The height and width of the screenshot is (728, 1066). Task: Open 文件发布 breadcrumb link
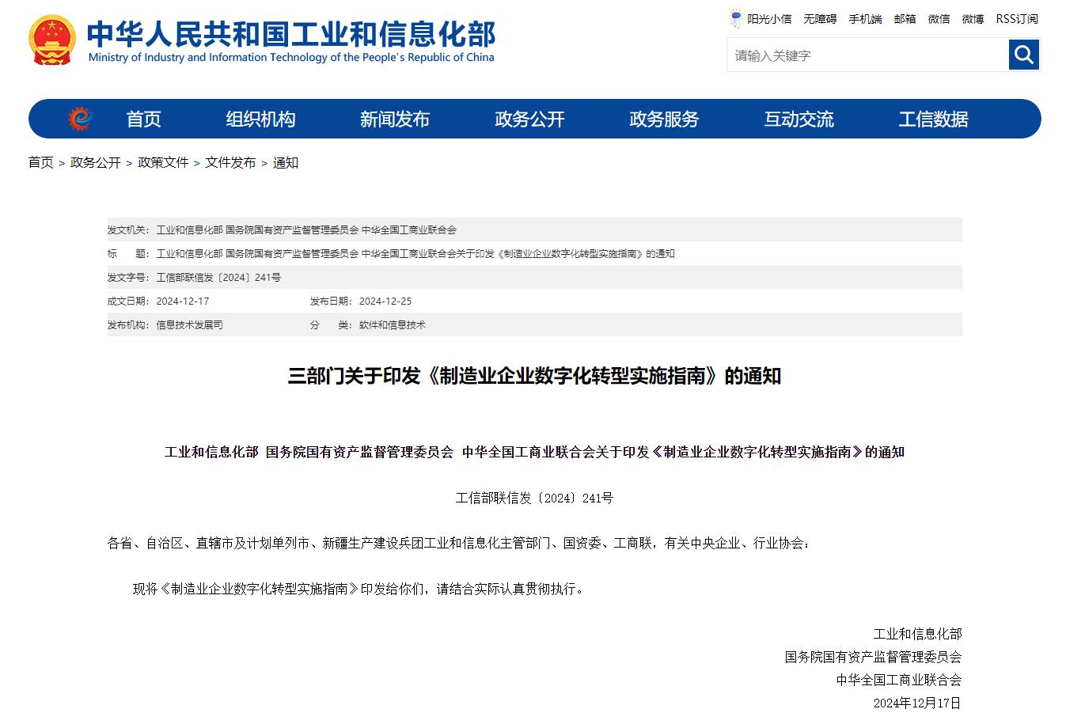(x=230, y=162)
